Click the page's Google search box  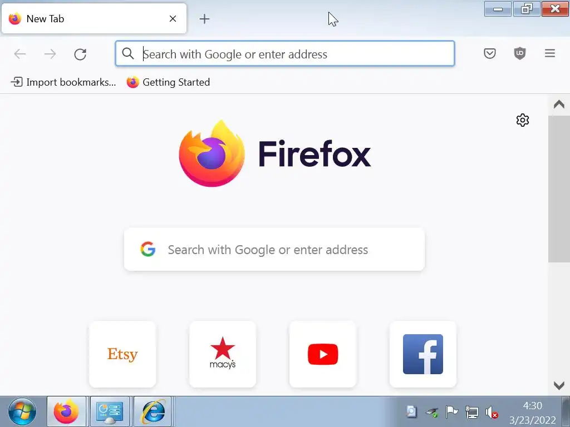click(x=274, y=250)
